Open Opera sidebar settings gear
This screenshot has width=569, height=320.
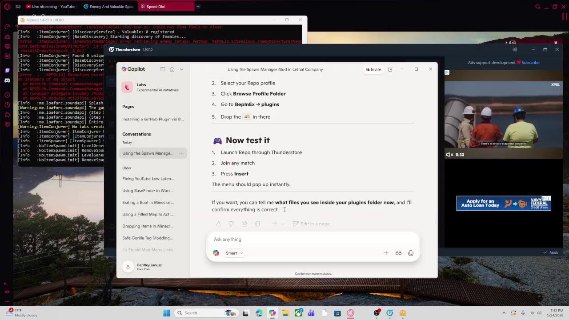point(7,124)
